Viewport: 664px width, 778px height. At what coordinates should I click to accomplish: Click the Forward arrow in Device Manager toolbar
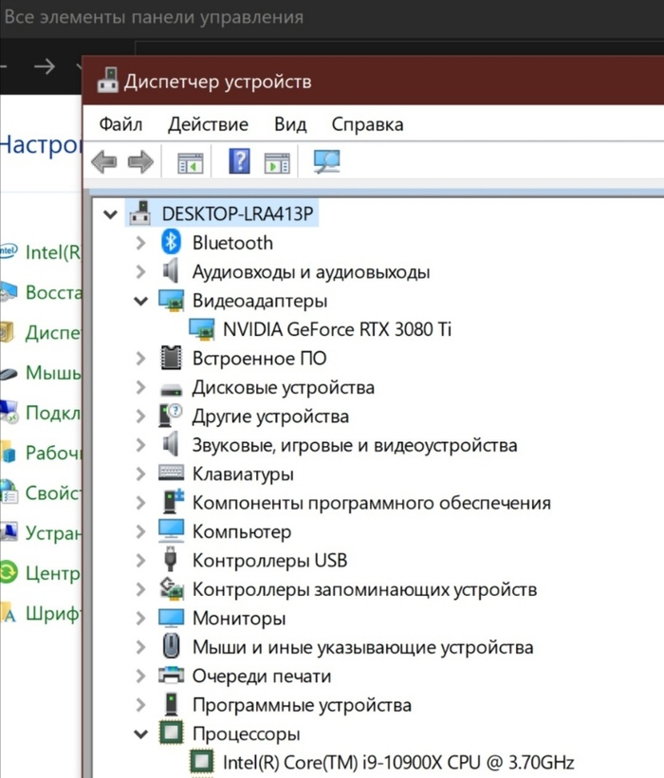pyautogui.click(x=140, y=161)
